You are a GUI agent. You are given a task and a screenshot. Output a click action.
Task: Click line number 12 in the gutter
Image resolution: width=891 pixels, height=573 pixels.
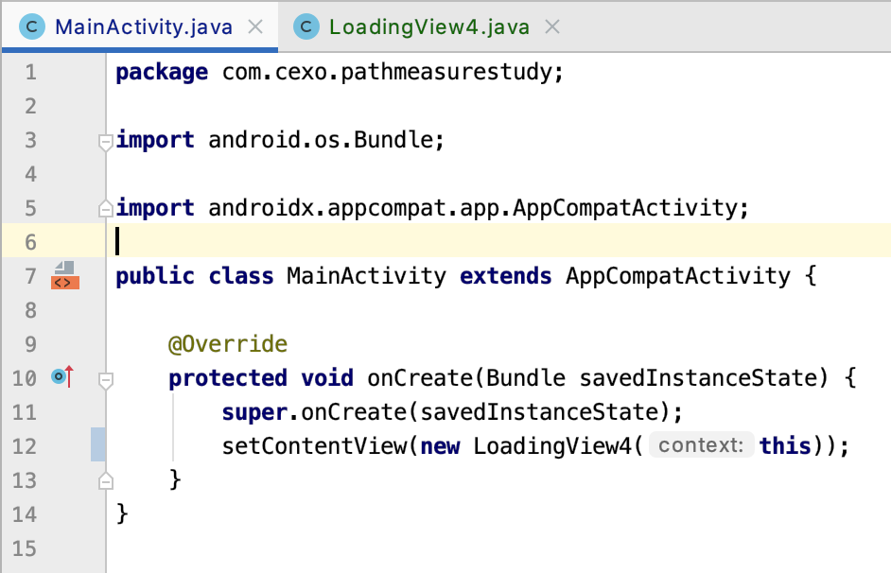[25, 446]
